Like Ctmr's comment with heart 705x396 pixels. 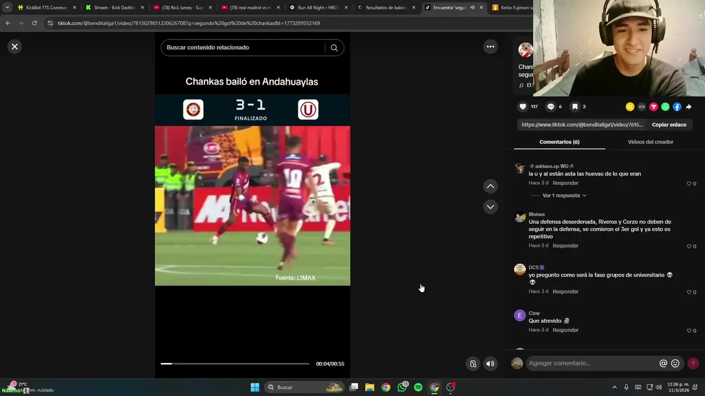[x=689, y=331]
